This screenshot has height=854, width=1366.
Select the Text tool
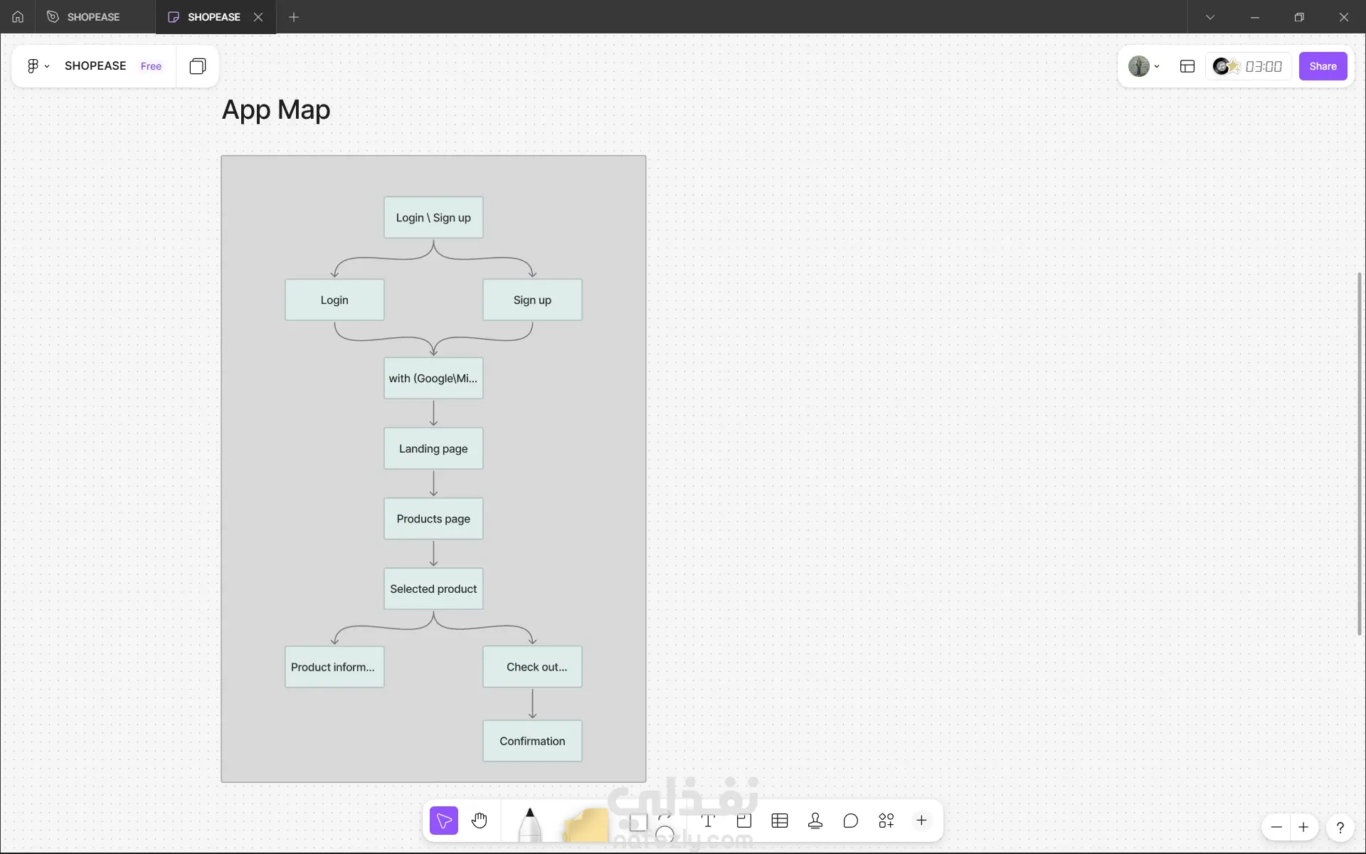708,821
